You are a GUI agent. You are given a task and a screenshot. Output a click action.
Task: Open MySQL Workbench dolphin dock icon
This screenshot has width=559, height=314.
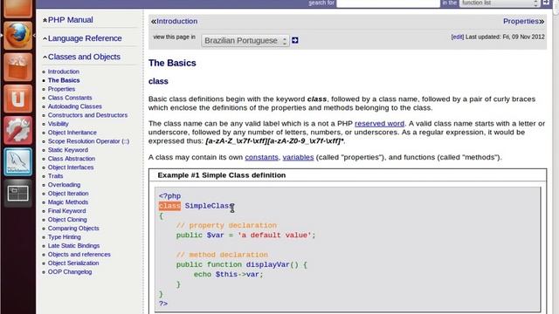17,161
